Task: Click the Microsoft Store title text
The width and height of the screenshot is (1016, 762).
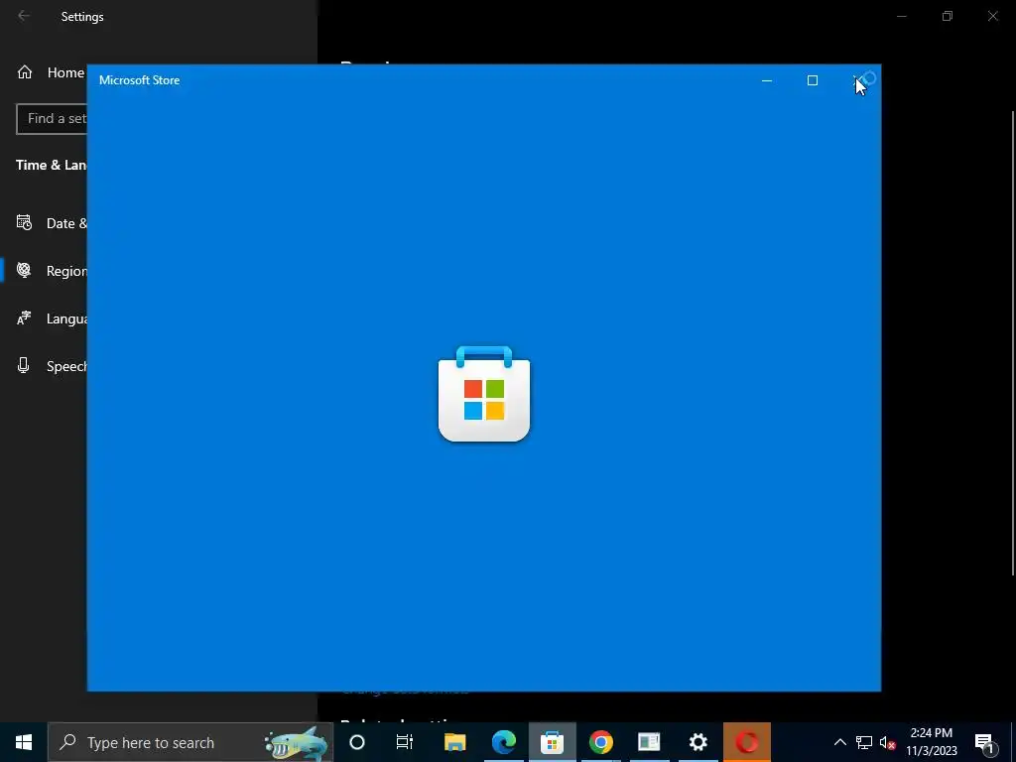Action: pos(139,80)
